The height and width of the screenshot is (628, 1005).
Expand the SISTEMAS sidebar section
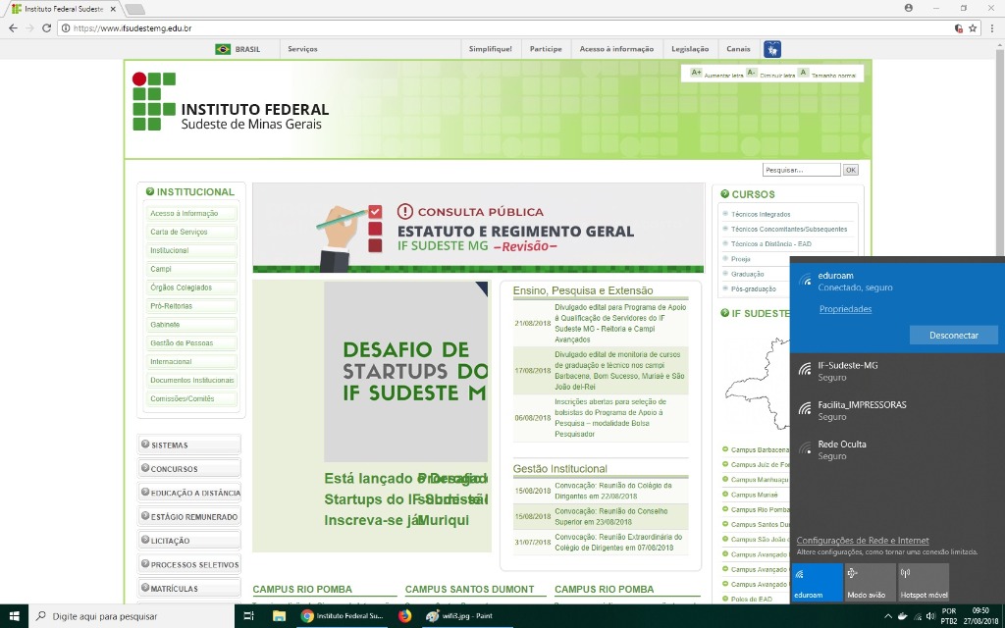189,445
